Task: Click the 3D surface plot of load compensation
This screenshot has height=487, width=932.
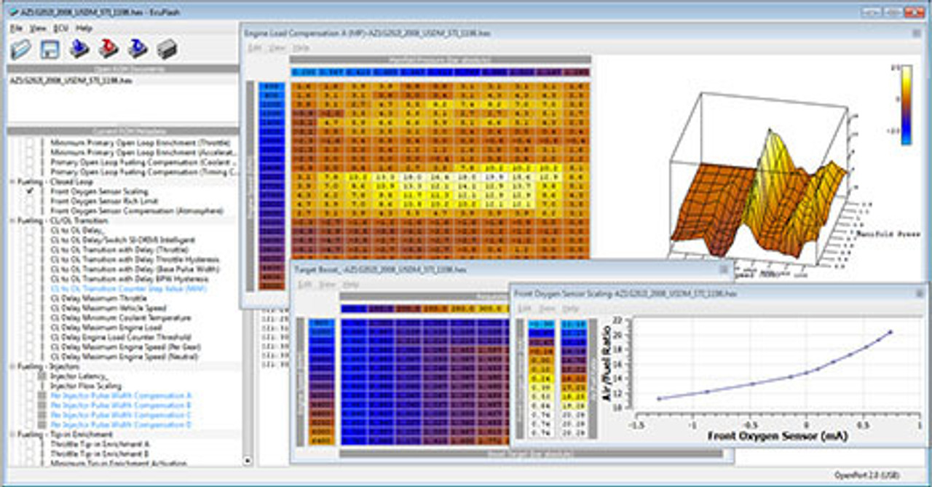Action: [759, 197]
